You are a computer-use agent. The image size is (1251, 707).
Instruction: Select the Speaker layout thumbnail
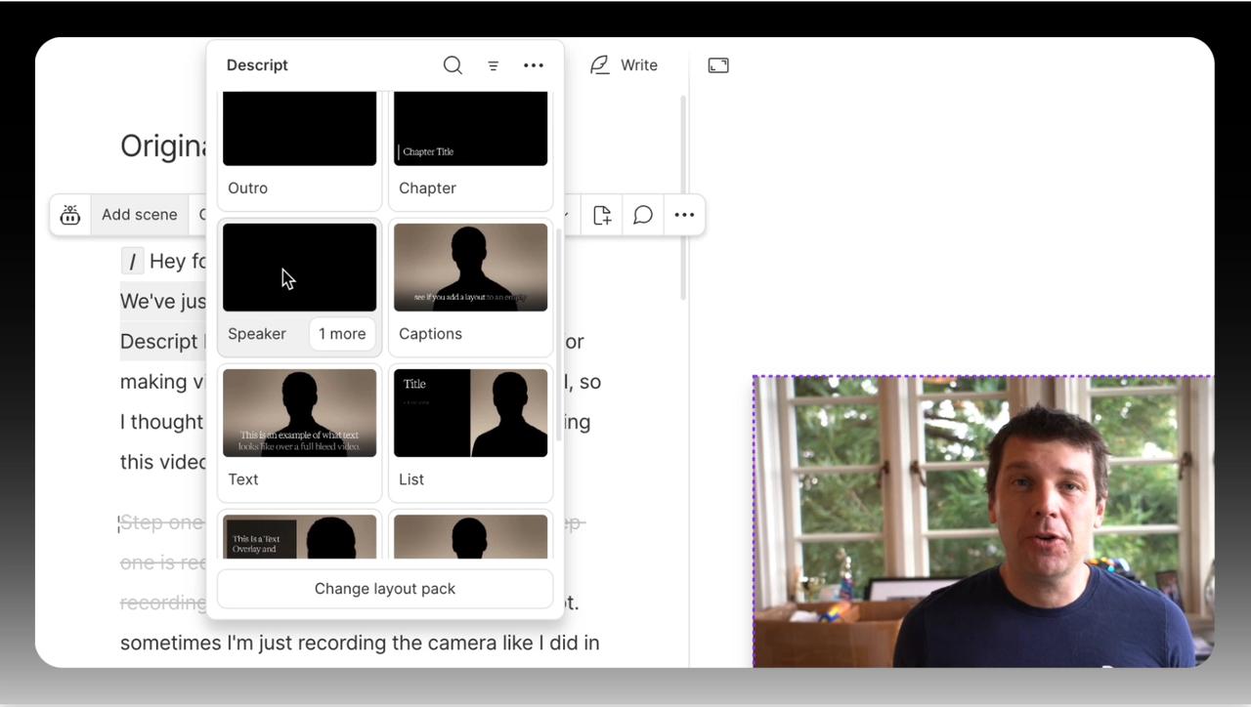299,267
